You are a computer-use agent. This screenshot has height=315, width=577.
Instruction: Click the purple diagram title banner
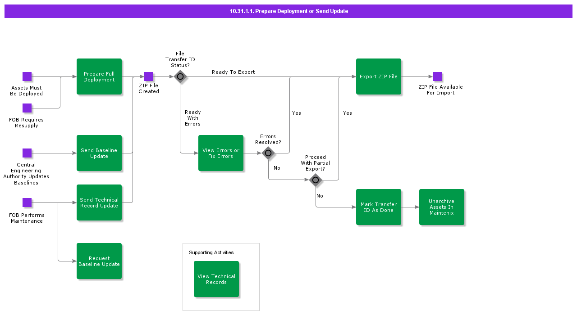[288, 11]
